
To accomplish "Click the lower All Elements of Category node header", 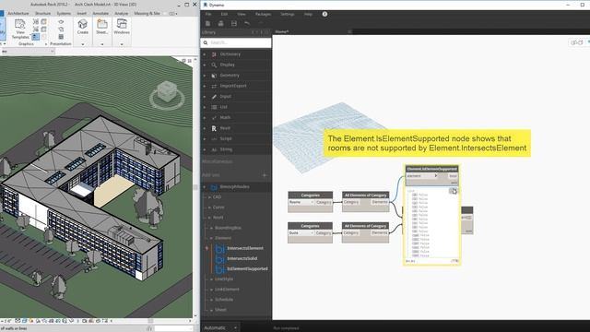I will pyautogui.click(x=365, y=226).
